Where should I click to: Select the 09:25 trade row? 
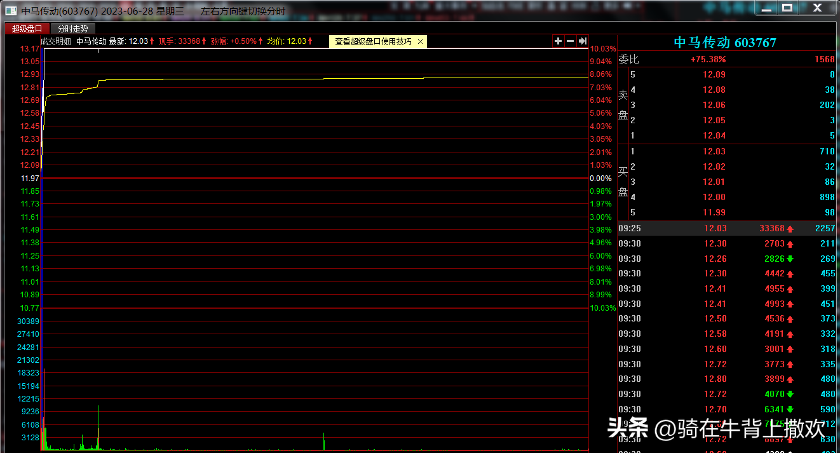[x=726, y=228]
